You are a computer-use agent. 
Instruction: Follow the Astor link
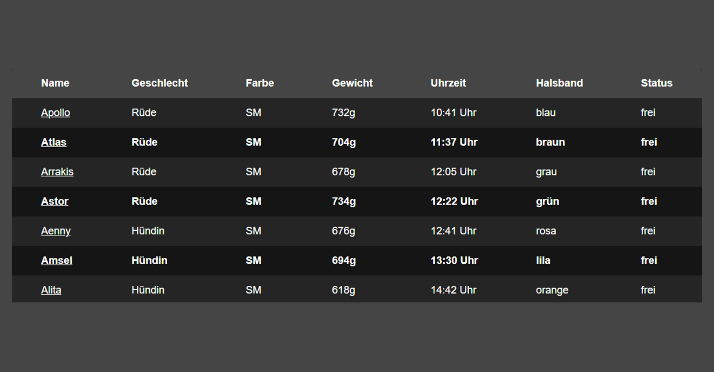coord(55,201)
